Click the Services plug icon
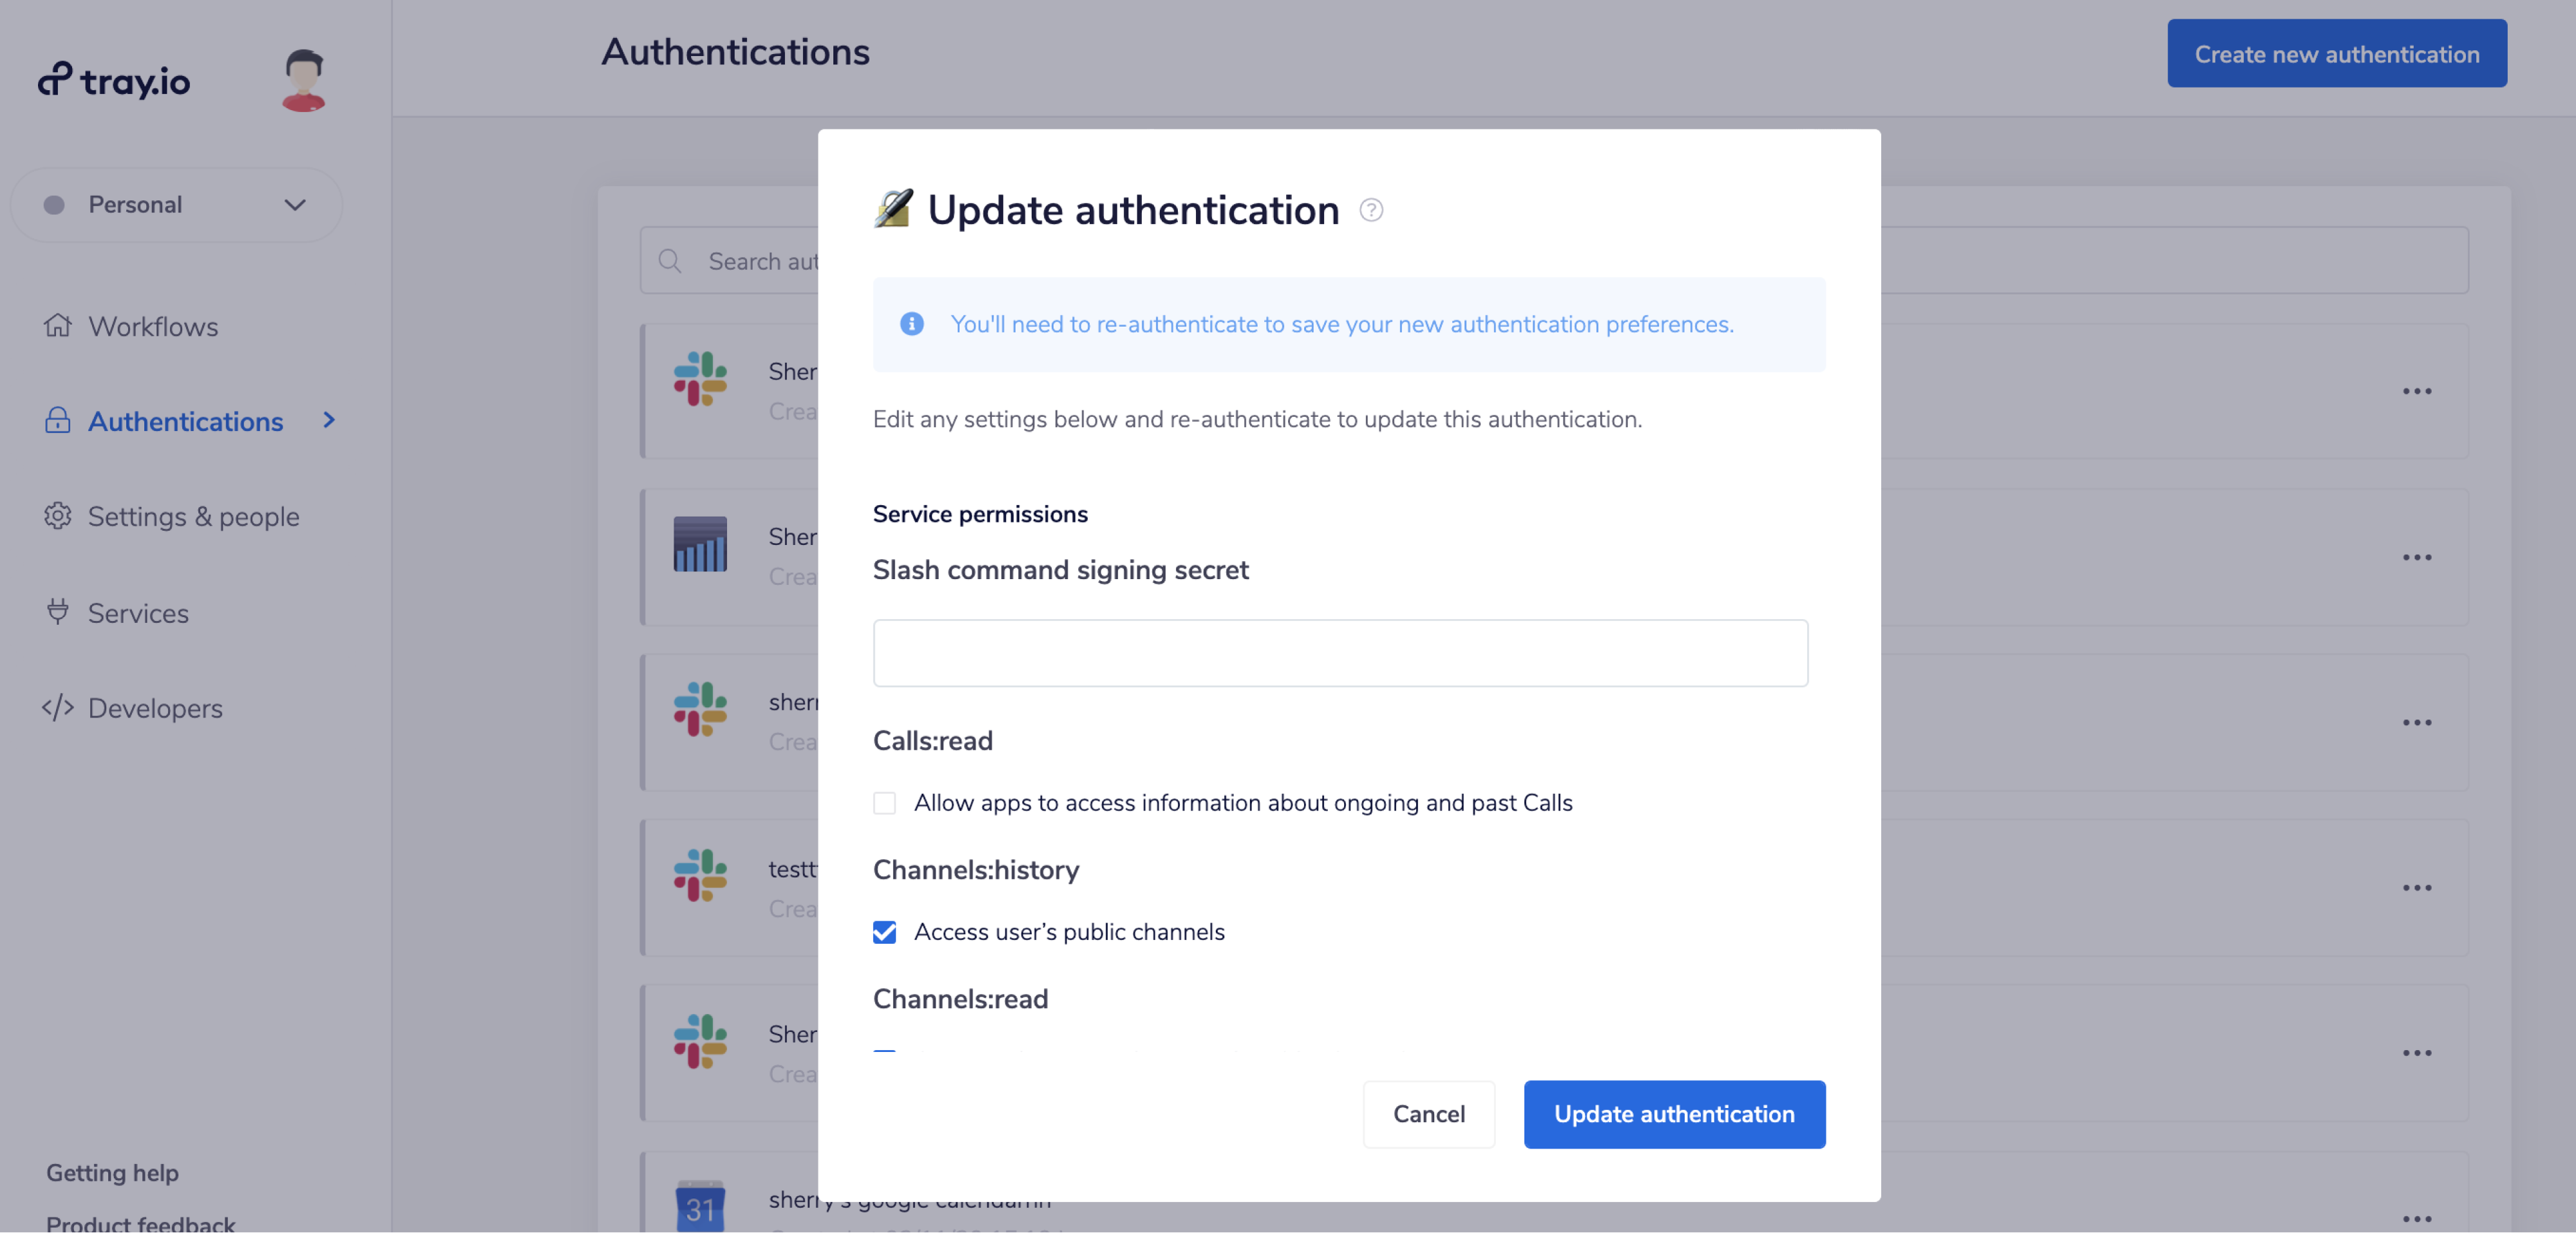The width and height of the screenshot is (2576, 1233). pos(57,612)
